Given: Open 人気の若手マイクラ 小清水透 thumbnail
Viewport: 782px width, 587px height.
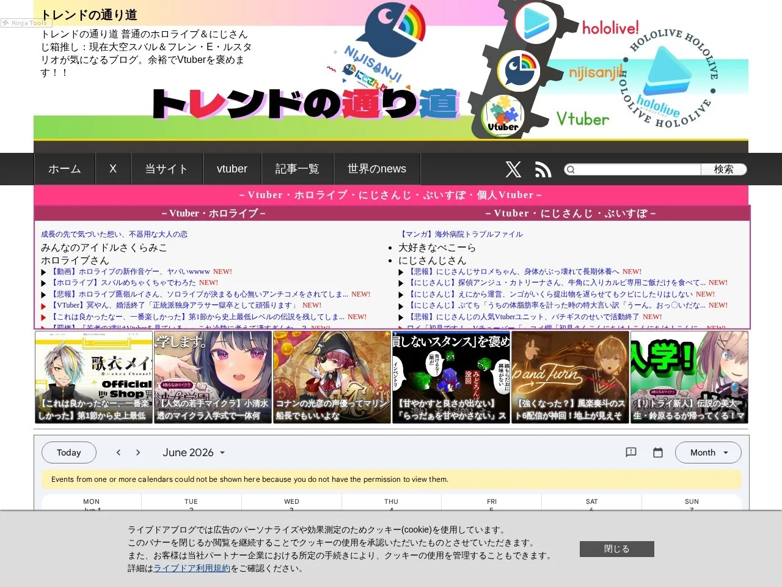Looking at the screenshot, I should tap(213, 377).
